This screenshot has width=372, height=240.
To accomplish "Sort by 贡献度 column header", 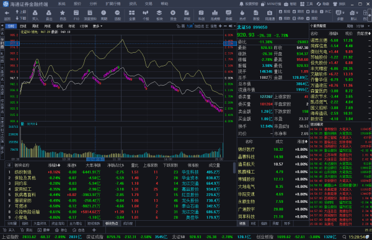I will click(x=364, y=33).
